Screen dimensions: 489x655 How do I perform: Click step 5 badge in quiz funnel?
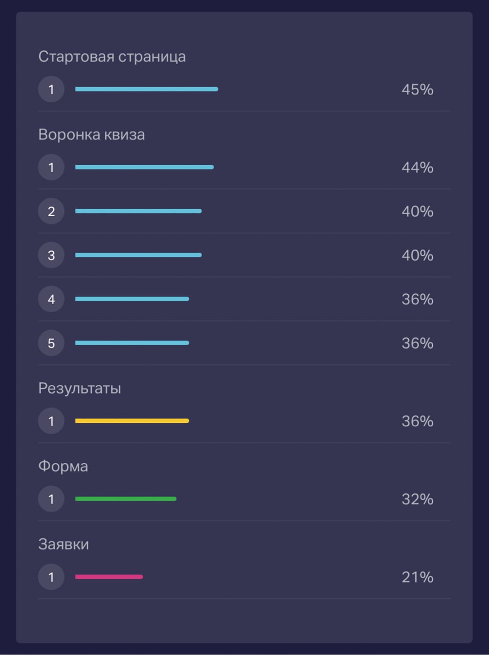(x=51, y=343)
